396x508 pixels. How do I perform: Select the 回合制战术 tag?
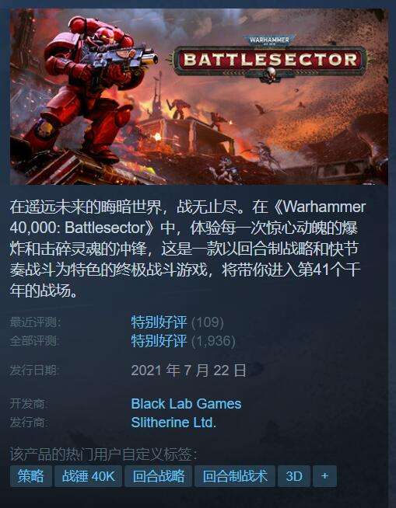pyautogui.click(x=235, y=476)
